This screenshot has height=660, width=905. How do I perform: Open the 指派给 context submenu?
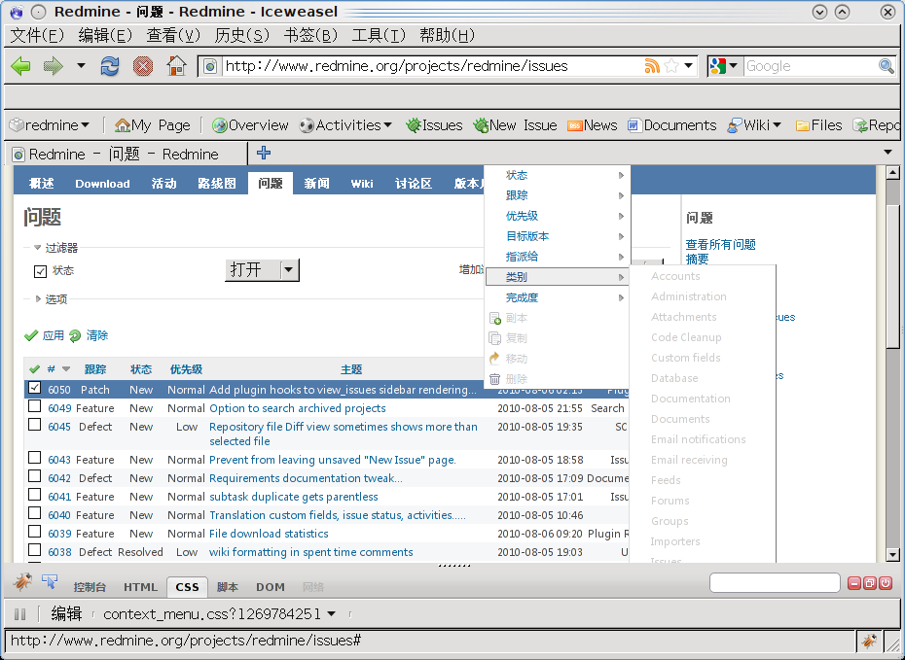[x=558, y=257]
